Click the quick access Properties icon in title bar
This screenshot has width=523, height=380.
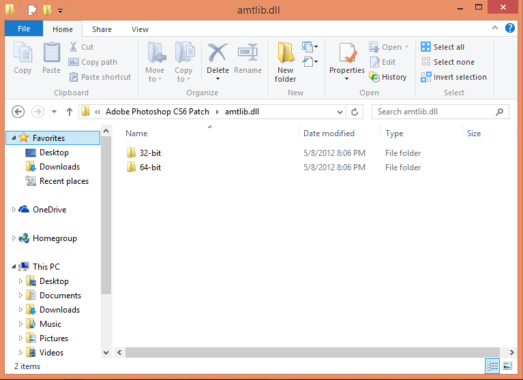tap(32, 10)
